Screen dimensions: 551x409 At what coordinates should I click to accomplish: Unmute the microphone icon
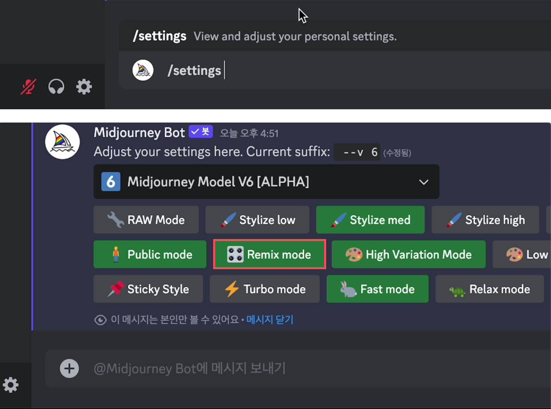pos(29,86)
